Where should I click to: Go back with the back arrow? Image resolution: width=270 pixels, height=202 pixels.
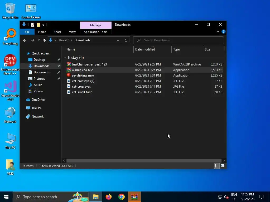pyautogui.click(x=25, y=40)
